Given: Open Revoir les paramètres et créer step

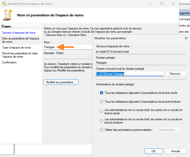Looking at the screenshot, I should [x=20, y=55].
